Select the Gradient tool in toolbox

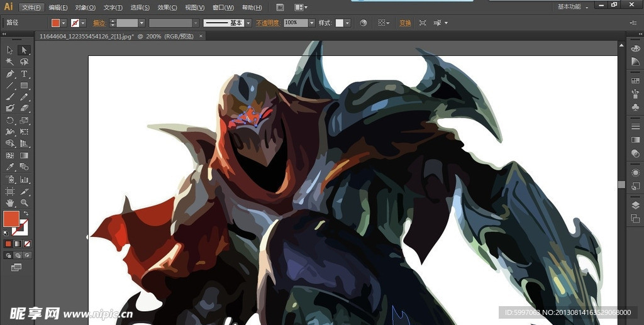[x=25, y=155]
